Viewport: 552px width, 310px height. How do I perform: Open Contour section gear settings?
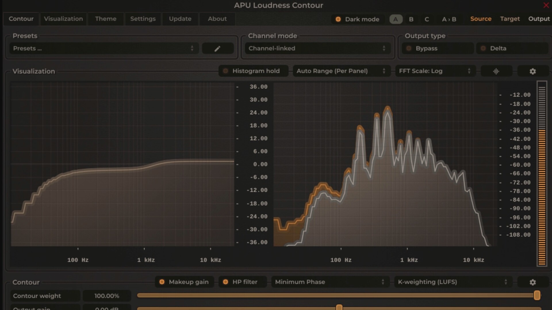click(x=533, y=282)
